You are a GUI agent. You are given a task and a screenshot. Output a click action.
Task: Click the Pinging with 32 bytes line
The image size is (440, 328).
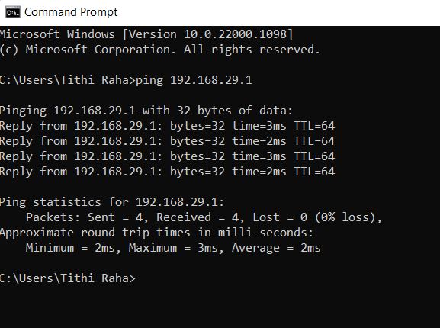(146, 111)
